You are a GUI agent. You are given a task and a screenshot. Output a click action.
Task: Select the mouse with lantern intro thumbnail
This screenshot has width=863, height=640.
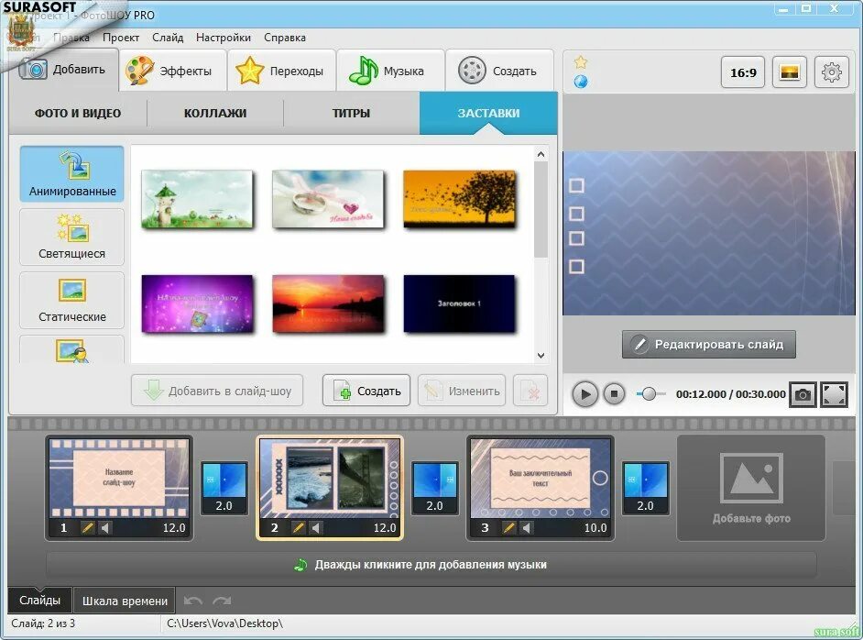tap(197, 199)
